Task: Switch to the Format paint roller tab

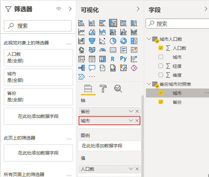Action: pos(103,89)
